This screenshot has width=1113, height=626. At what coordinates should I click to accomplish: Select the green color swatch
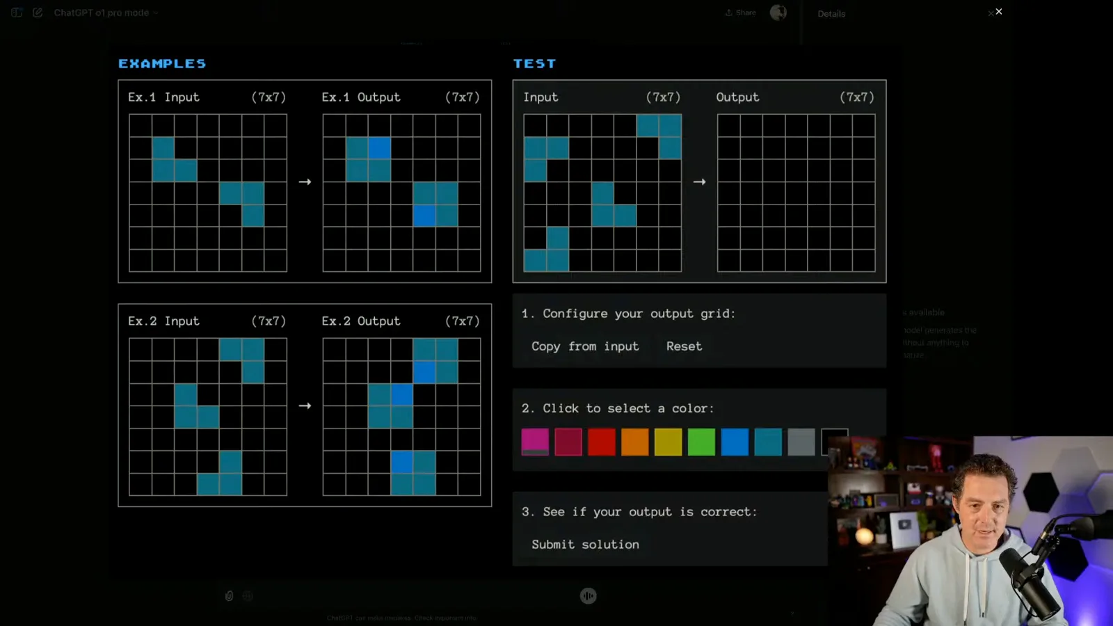pos(701,442)
